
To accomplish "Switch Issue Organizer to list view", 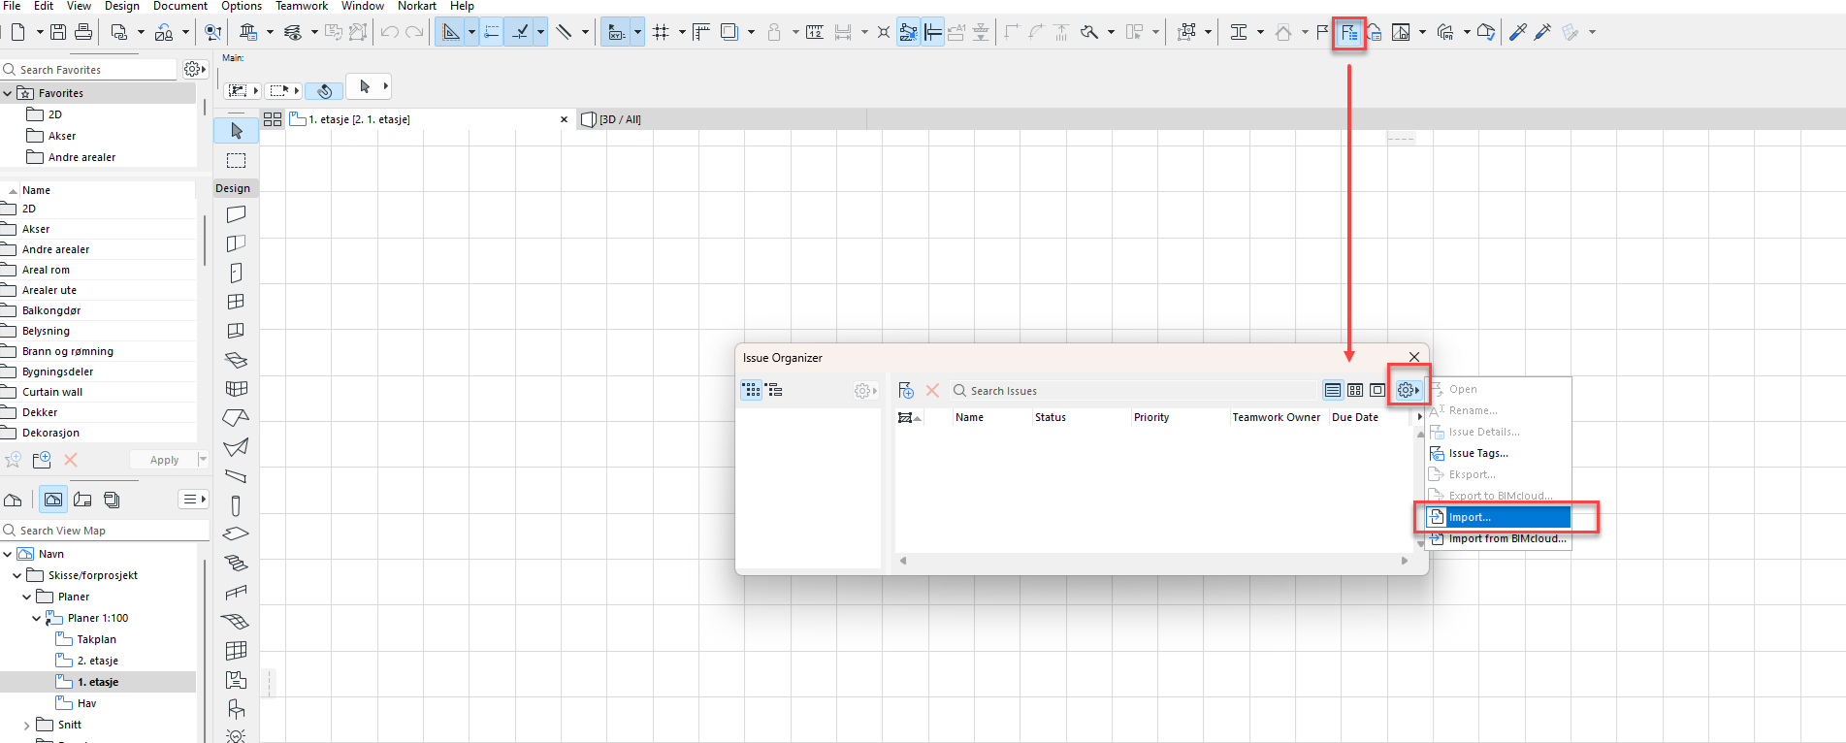I will point(1333,390).
